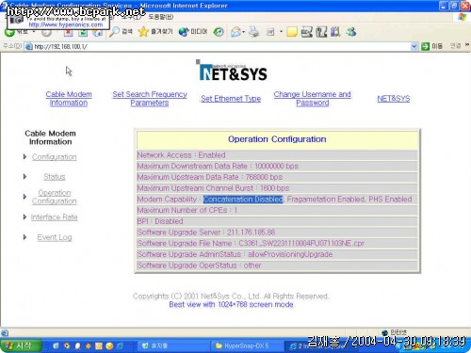Click the Software Upgrade File Name row

coord(277,243)
